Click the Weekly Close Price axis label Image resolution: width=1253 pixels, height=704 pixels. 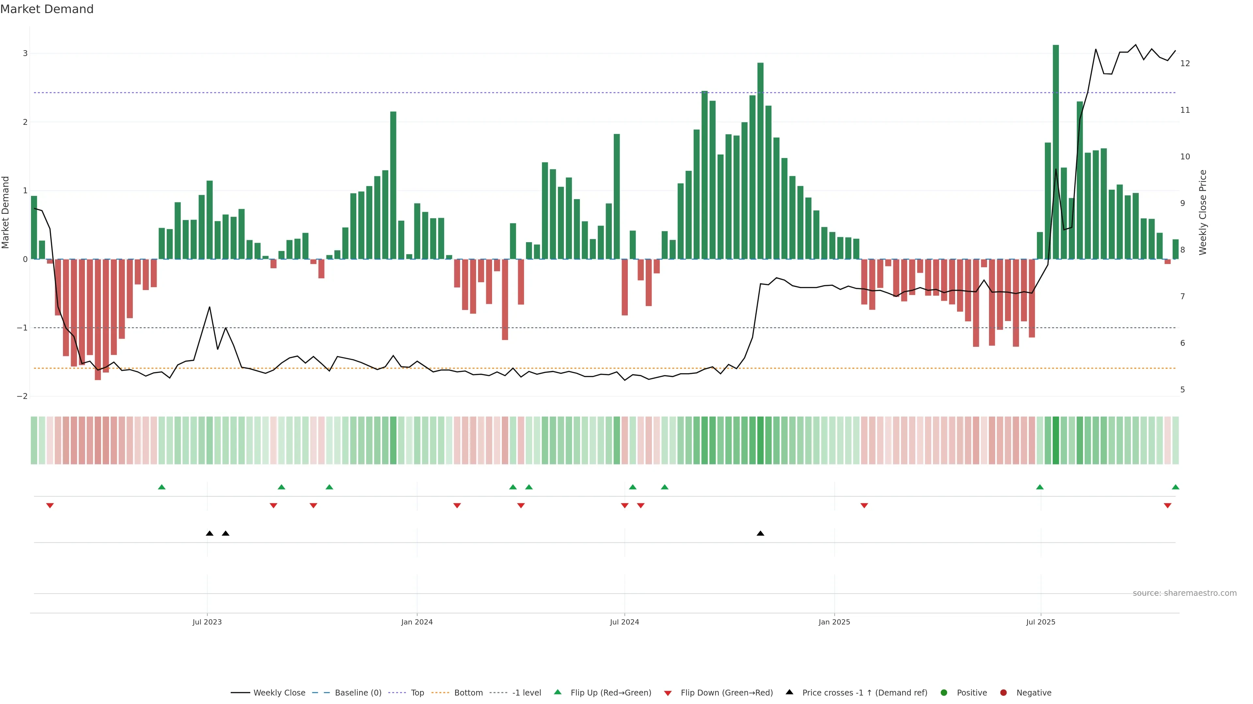click(1203, 212)
